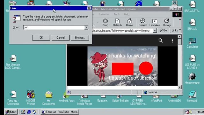Click the IE vertical scrollbar up arrow
The image size is (204, 115).
tap(179, 37)
